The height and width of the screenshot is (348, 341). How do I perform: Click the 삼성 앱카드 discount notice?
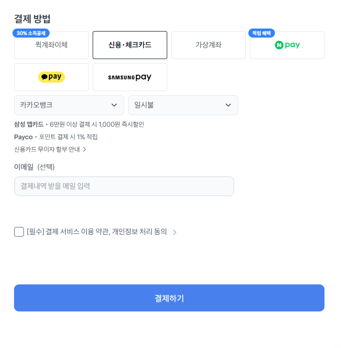[80, 124]
